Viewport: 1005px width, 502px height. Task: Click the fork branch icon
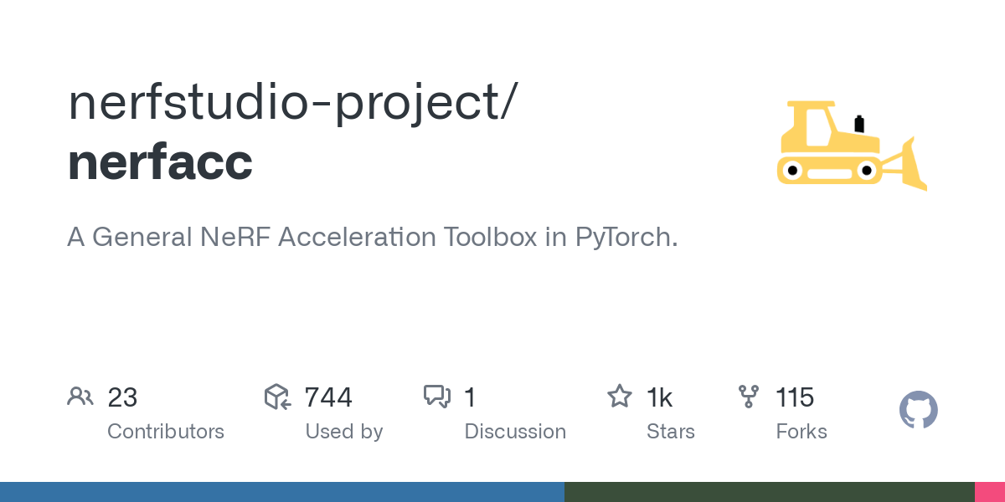click(x=748, y=397)
